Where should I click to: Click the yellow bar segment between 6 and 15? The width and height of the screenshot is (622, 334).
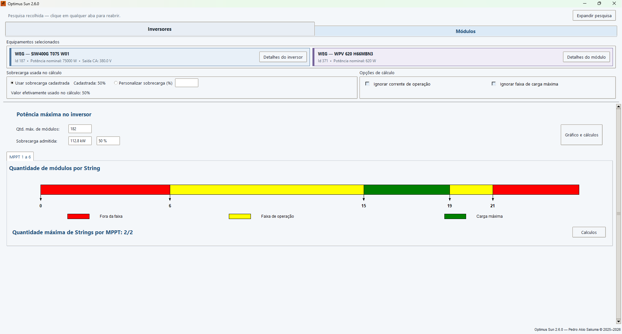coord(267,190)
